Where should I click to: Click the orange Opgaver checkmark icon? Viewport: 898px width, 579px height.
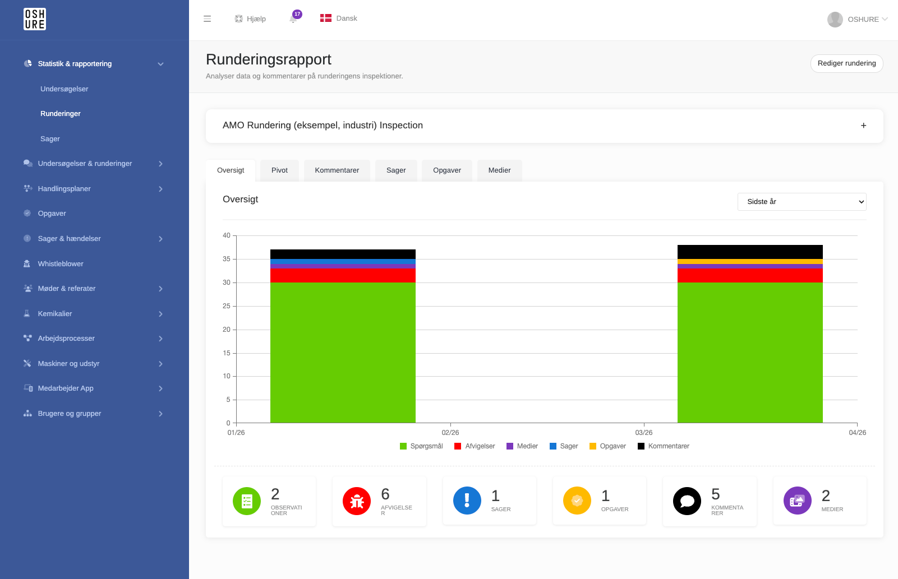click(x=577, y=501)
